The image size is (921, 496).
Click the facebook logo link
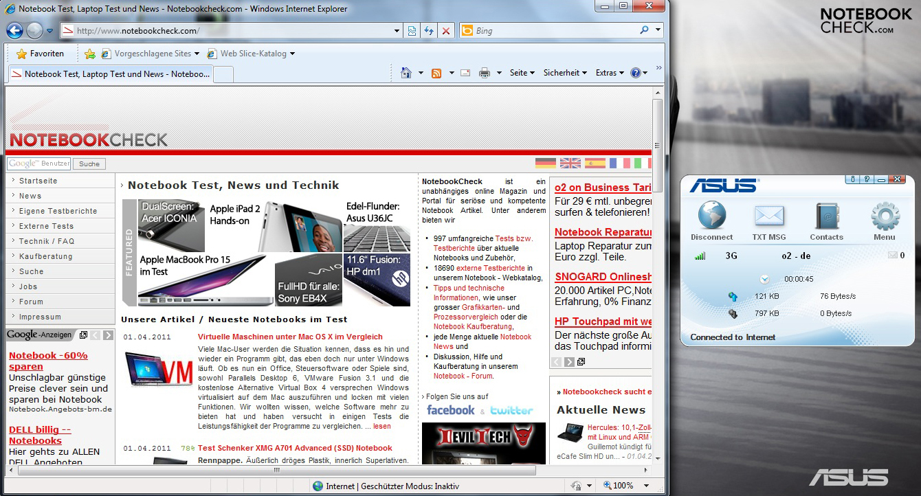[451, 410]
